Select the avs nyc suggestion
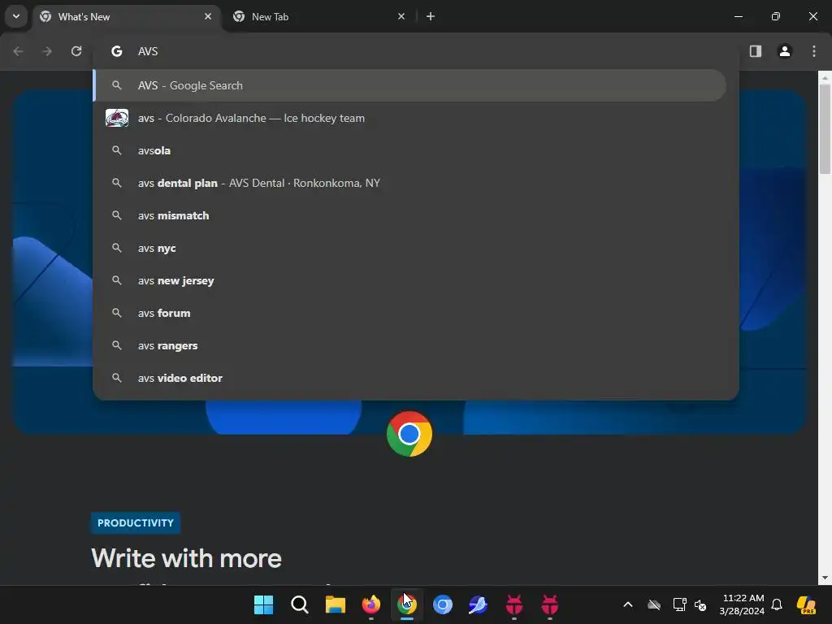Screen dimensions: 832x624 coord(409,248)
